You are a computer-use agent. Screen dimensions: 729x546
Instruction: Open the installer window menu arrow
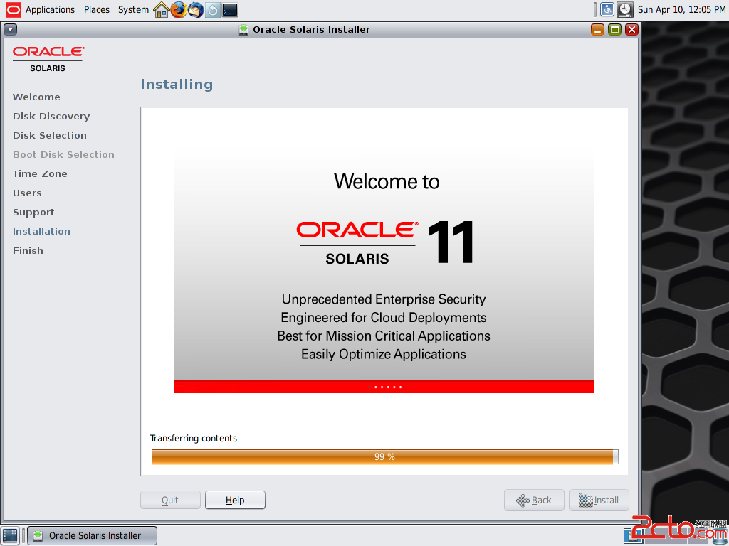coord(10,29)
